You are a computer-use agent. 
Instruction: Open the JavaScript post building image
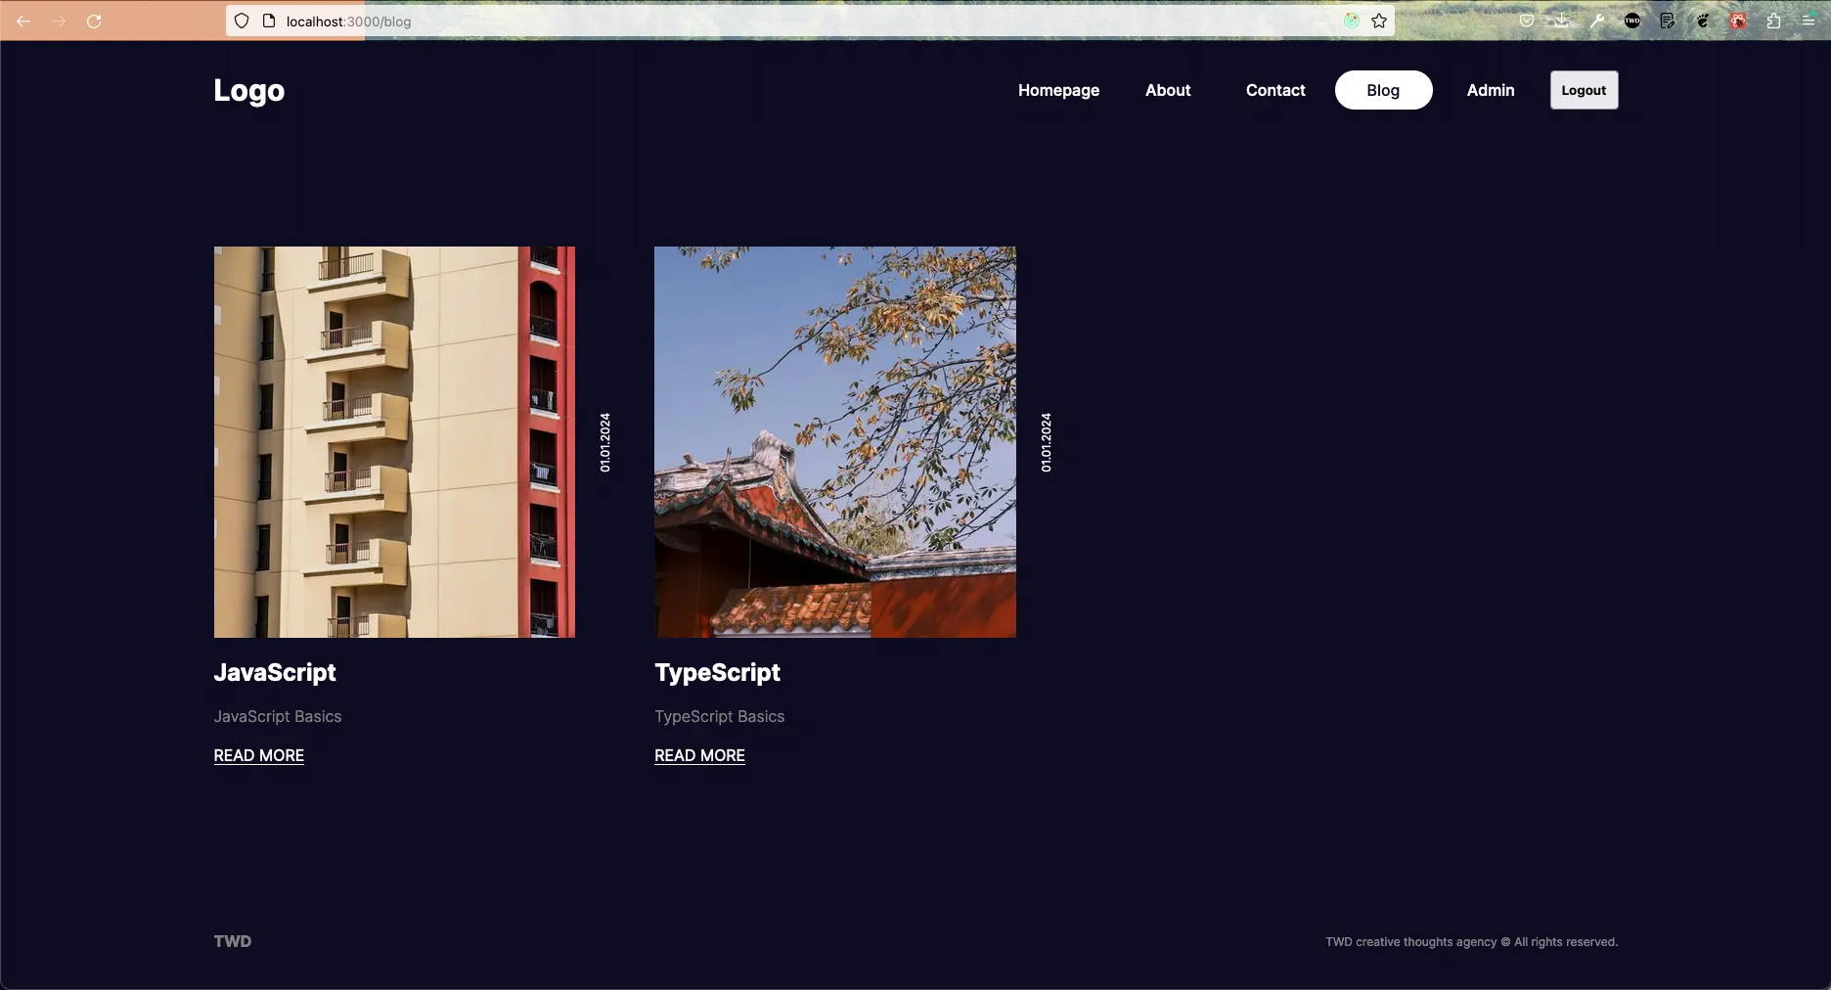point(394,442)
